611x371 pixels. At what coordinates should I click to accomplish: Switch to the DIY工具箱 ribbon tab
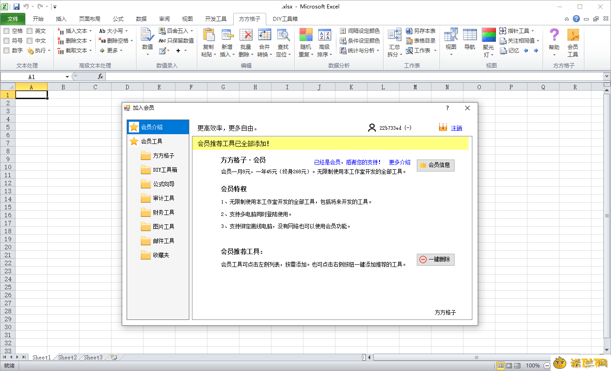pos(285,19)
